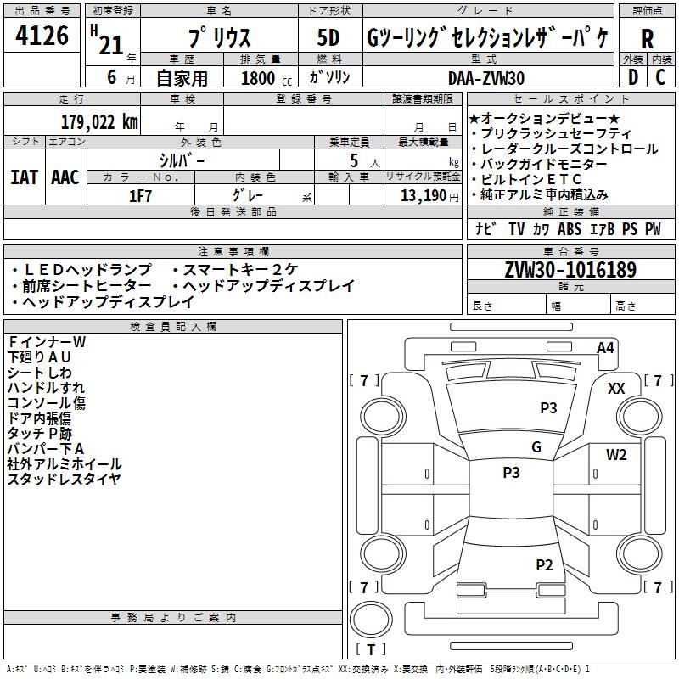Click A4 damage mark on diagram
Screen dimensions: 679x679
tap(605, 348)
